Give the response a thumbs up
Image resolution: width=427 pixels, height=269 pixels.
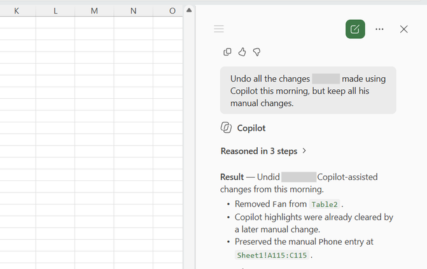pyautogui.click(x=242, y=52)
